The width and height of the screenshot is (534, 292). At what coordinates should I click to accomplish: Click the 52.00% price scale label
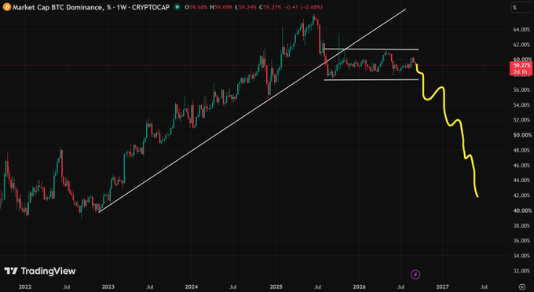click(521, 120)
